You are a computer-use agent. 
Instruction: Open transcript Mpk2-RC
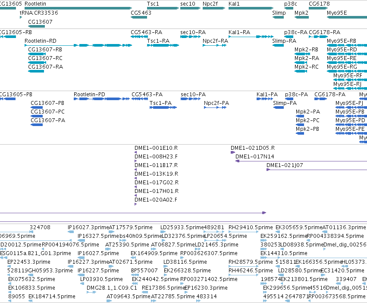(x=307, y=67)
